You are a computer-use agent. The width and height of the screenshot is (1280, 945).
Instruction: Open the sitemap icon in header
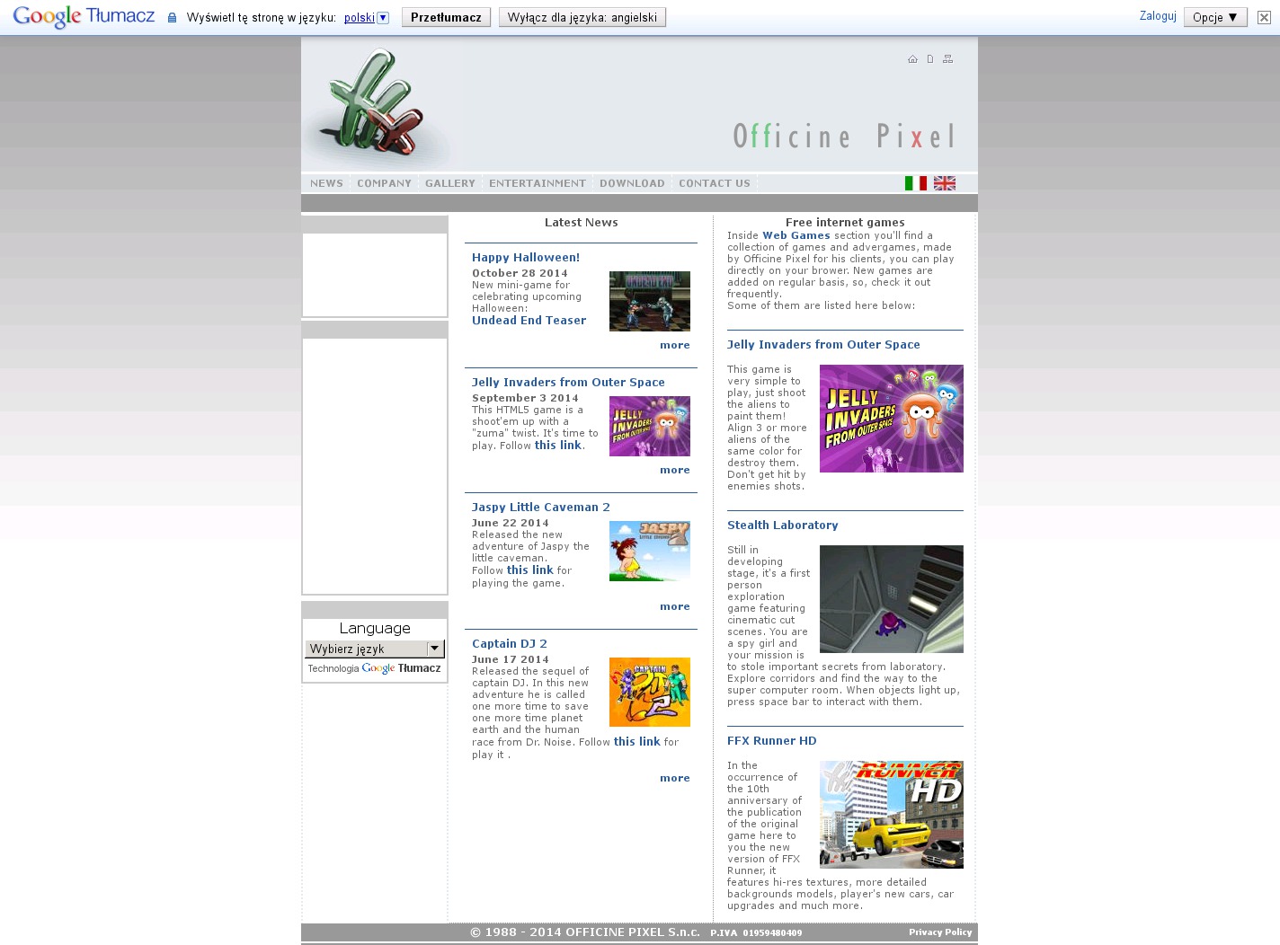click(947, 59)
